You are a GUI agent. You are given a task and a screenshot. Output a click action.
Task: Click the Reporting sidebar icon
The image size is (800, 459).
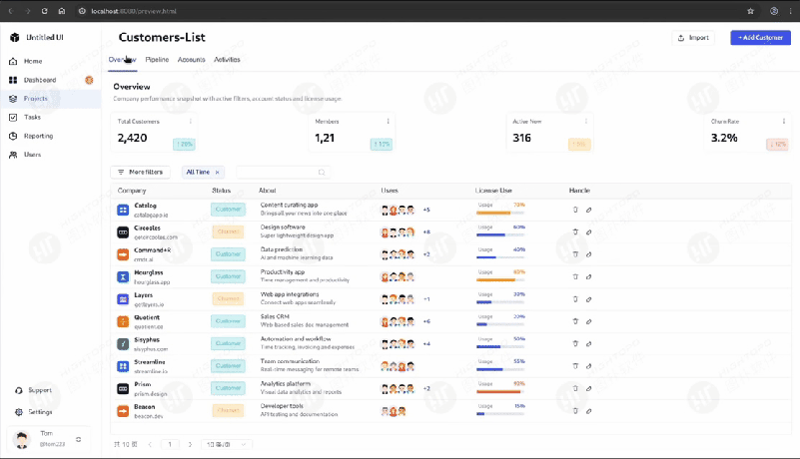13,136
